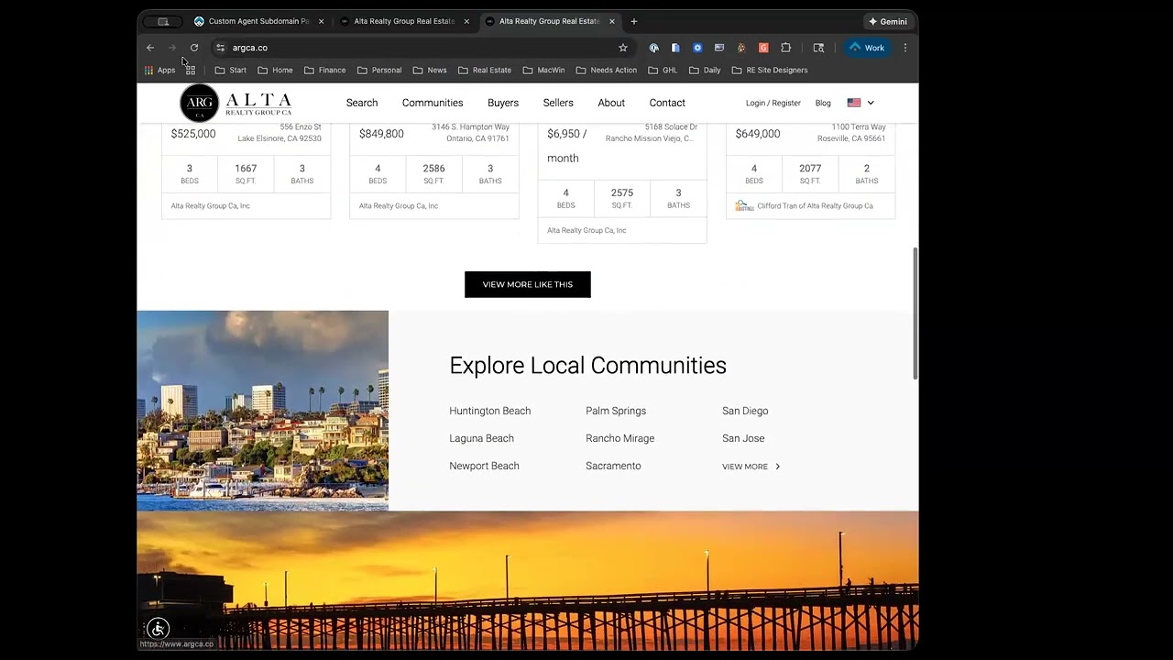This screenshot has height=660, width=1173.
Task: Open the Search menu in site navigation
Action: coord(362,103)
